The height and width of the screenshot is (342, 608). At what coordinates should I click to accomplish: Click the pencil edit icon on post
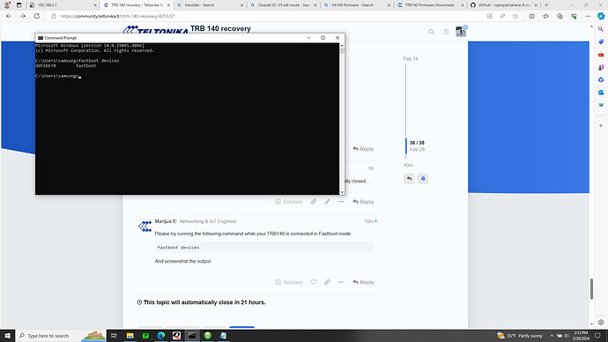pyautogui.click(x=327, y=202)
